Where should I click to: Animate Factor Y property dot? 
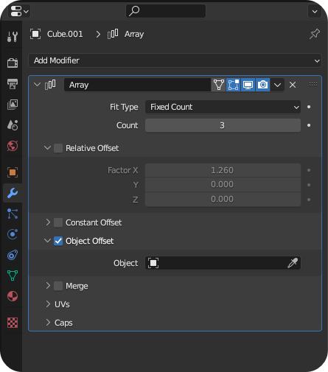[309, 185]
